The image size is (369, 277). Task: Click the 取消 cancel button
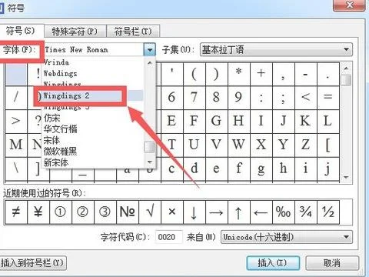click(x=332, y=263)
